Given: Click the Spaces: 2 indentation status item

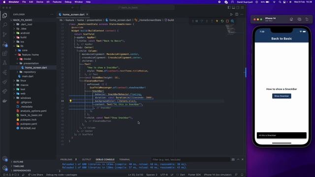Looking at the screenshot, I should click(152, 175).
